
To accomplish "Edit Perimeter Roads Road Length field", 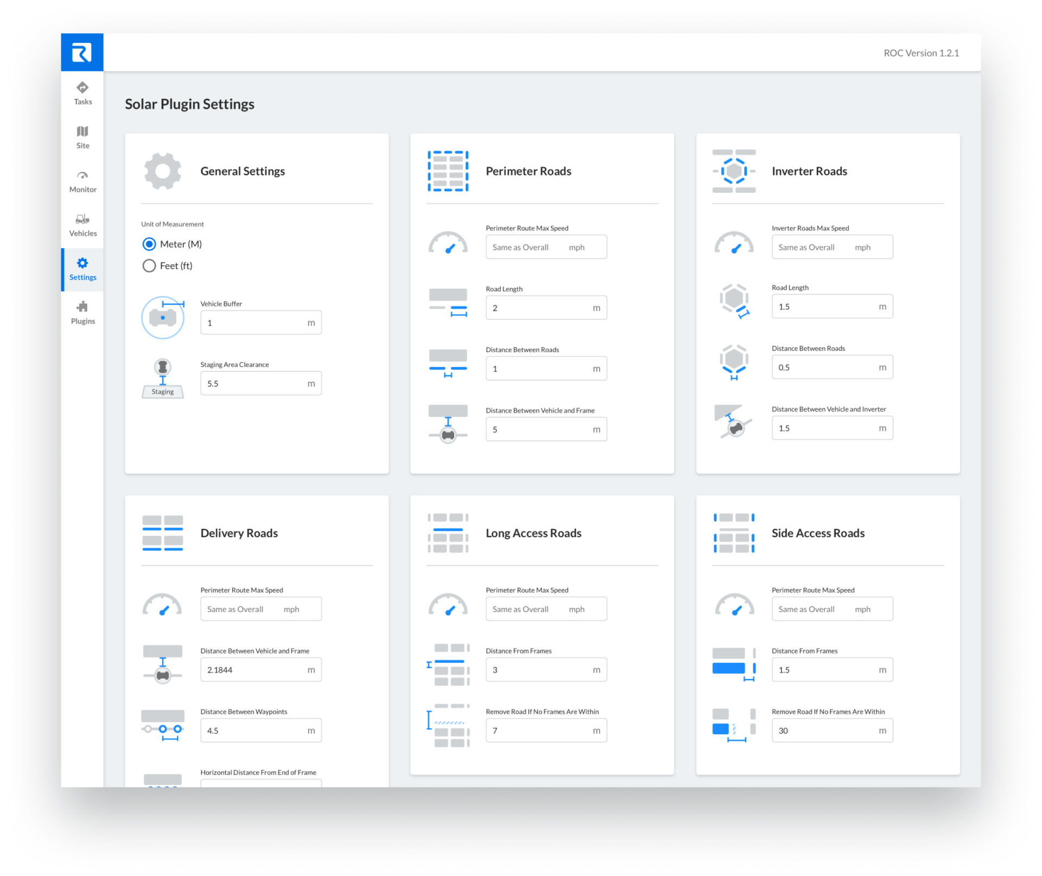I will pyautogui.click(x=546, y=308).
